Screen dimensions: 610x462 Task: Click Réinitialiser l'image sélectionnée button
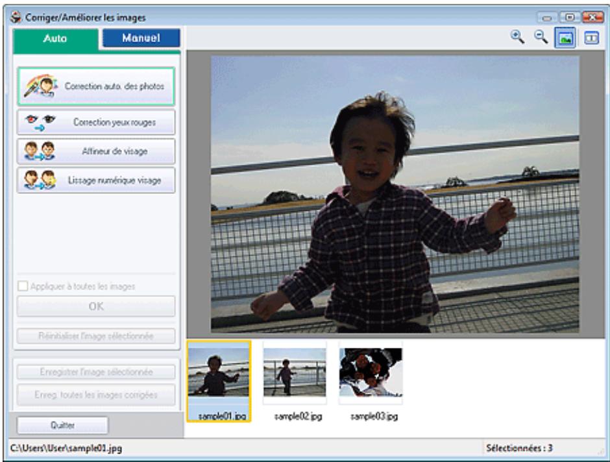pos(96,336)
